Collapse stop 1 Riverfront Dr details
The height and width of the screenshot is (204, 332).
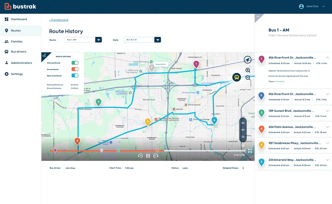click(328, 58)
